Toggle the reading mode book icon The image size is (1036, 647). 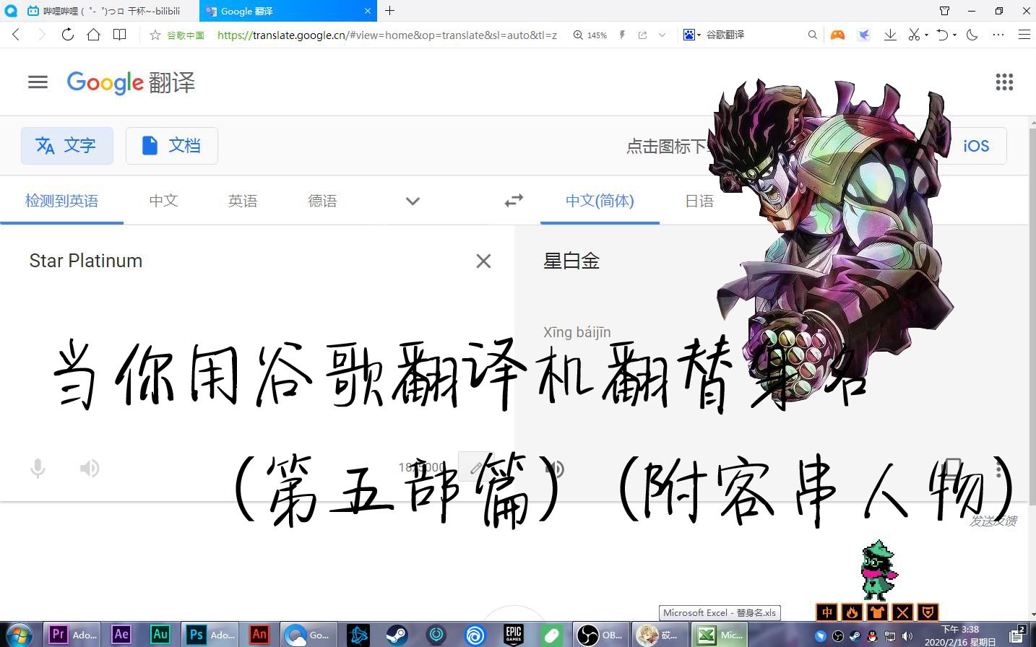pyautogui.click(x=120, y=35)
